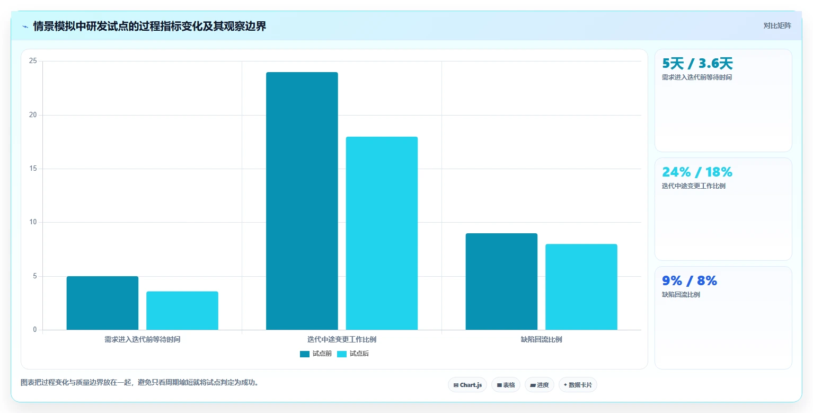The width and height of the screenshot is (813, 413).
Task: Click the y-axis tick label 25
Action: point(33,61)
